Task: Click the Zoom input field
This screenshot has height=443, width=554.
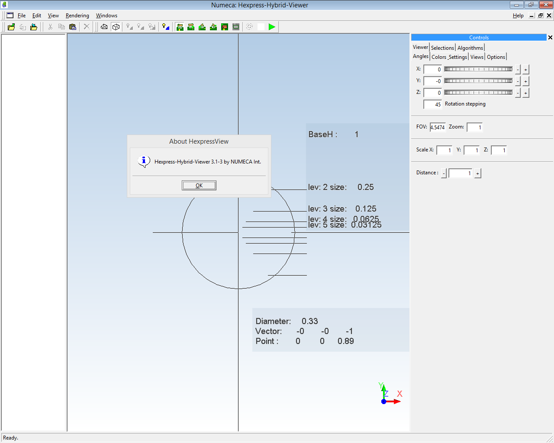Action: [474, 127]
